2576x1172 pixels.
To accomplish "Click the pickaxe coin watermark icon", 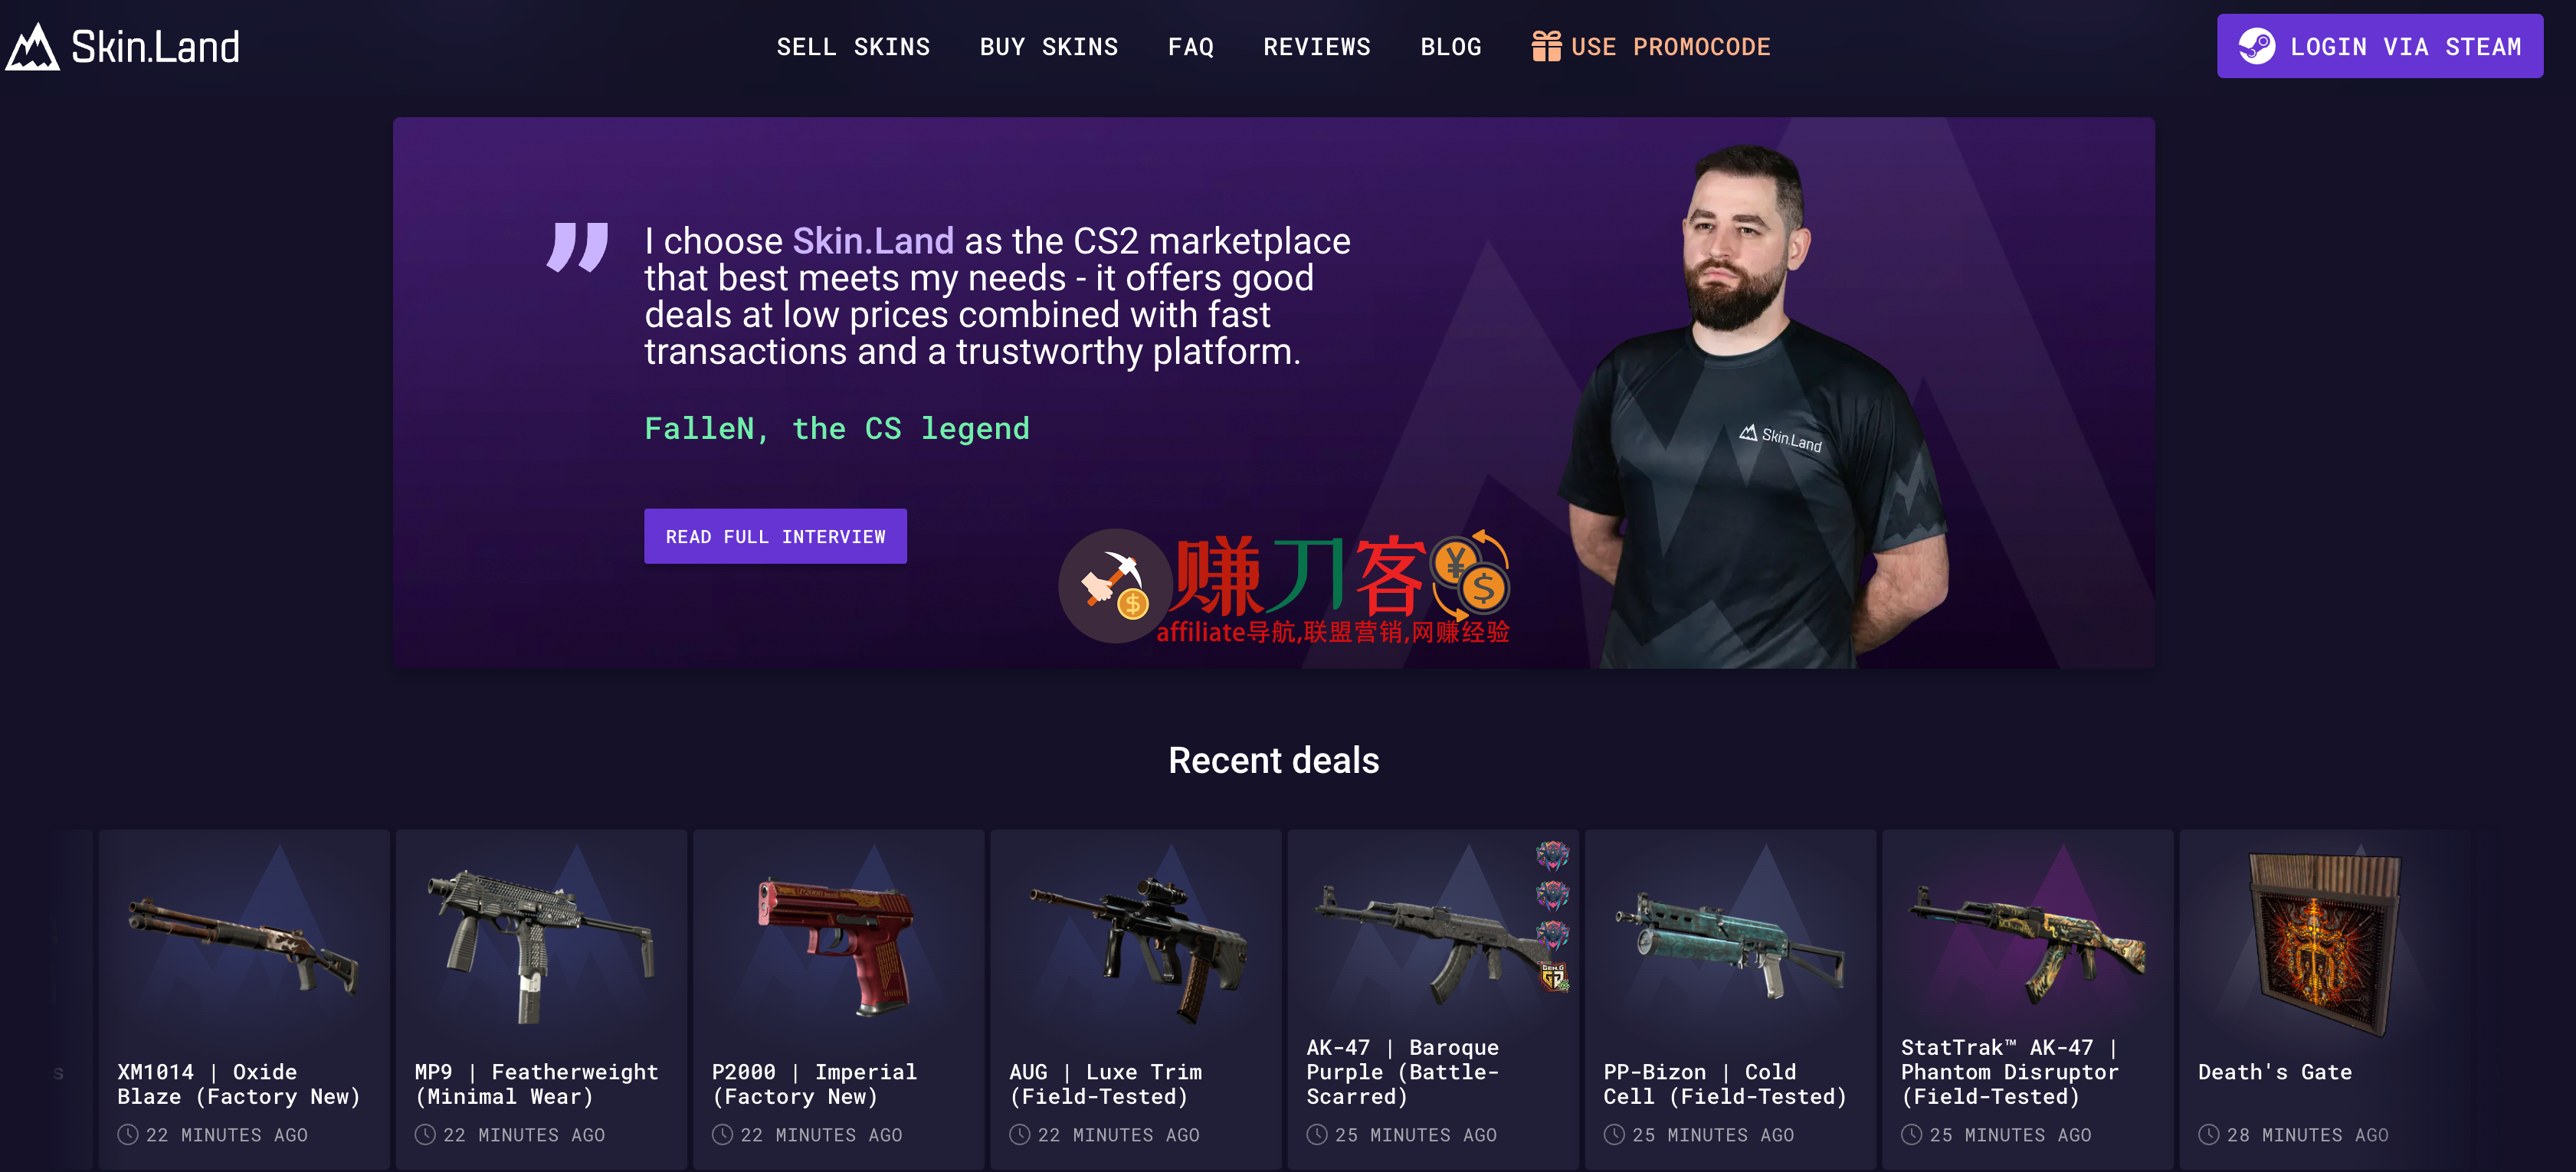I will (1116, 585).
